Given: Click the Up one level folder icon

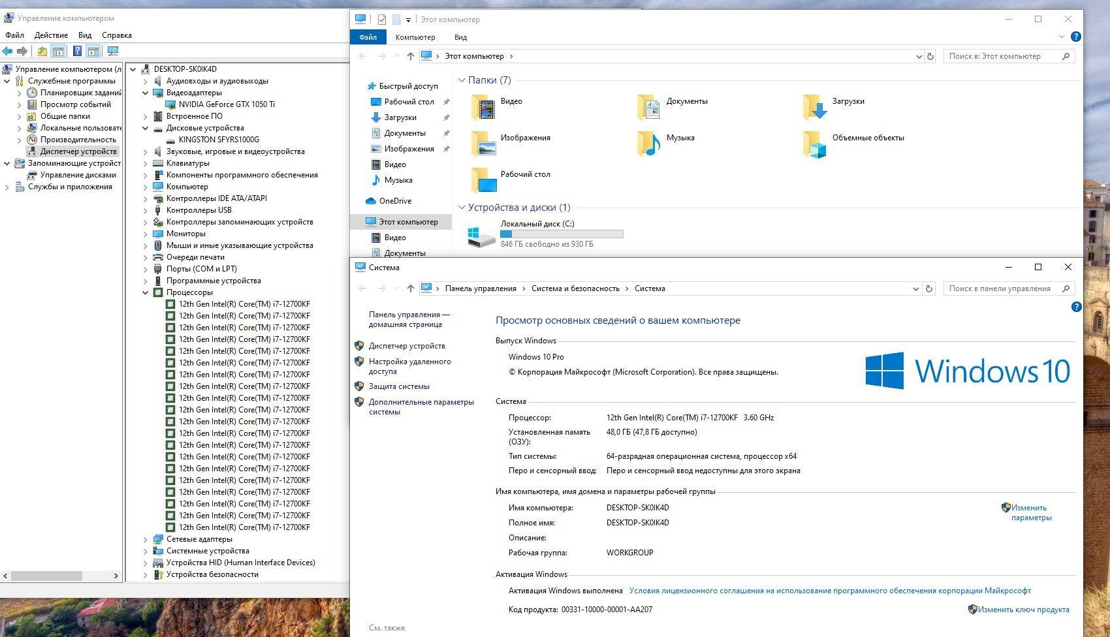Looking at the screenshot, I should tap(42, 51).
